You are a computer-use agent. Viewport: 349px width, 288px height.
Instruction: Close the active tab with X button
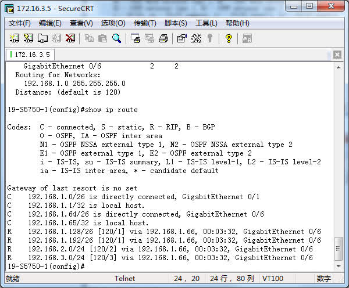(x=337, y=55)
